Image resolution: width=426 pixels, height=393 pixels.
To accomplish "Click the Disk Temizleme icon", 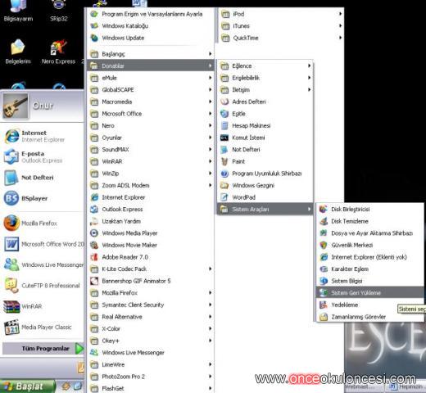I will click(324, 221).
